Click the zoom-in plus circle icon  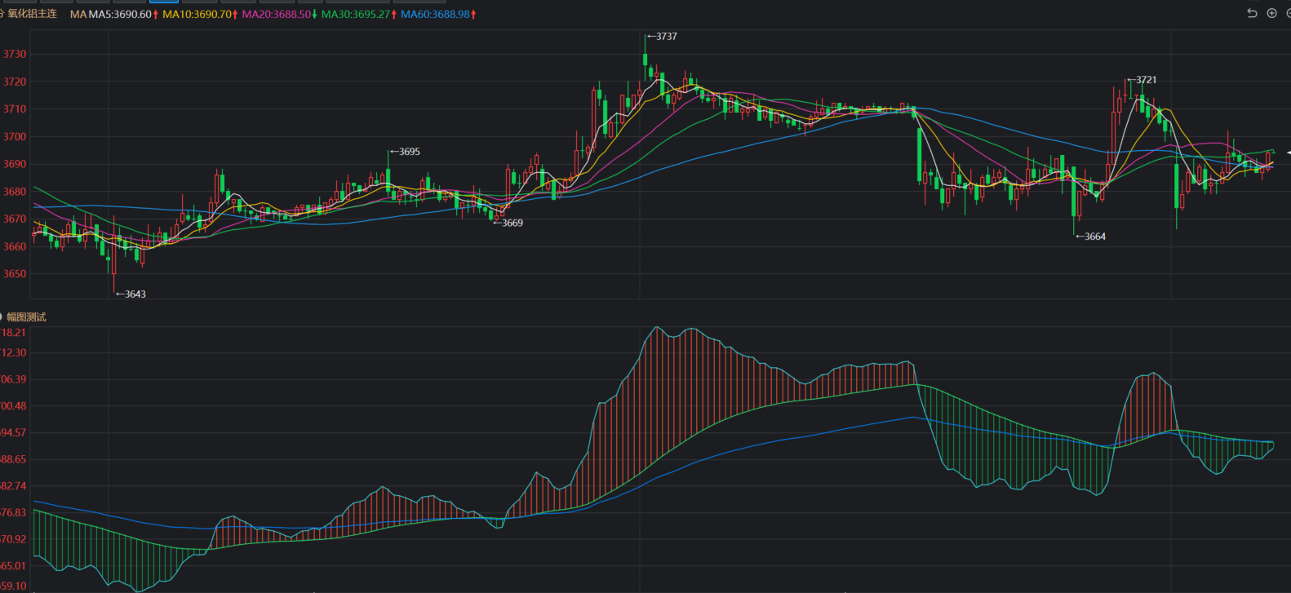[x=1271, y=13]
